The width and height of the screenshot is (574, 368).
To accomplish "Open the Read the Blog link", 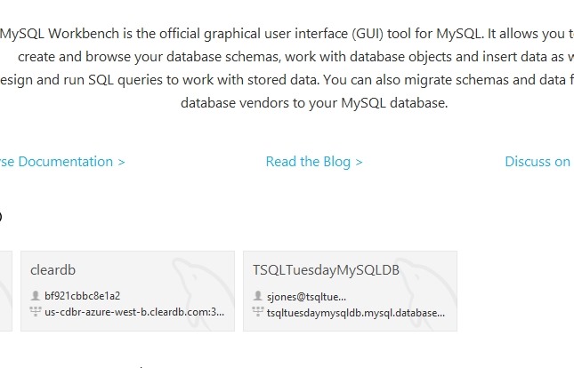I will click(x=309, y=162).
